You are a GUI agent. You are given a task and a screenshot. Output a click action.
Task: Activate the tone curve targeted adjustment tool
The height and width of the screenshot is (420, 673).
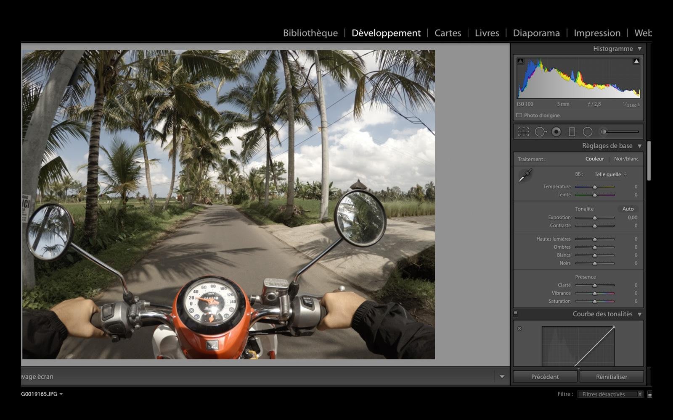[519, 328]
